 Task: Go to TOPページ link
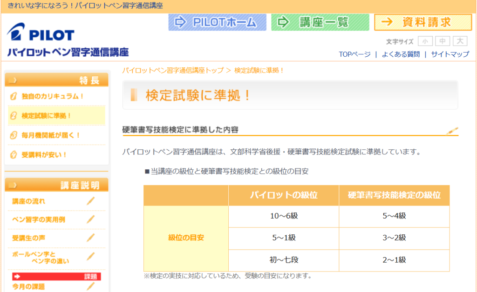click(354, 54)
